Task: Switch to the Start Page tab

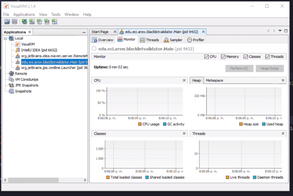Action: click(100, 32)
